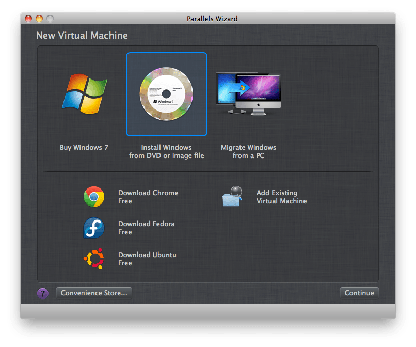Select "Install Windows from DVD or image file" label
416x347 pixels.
[x=166, y=151]
